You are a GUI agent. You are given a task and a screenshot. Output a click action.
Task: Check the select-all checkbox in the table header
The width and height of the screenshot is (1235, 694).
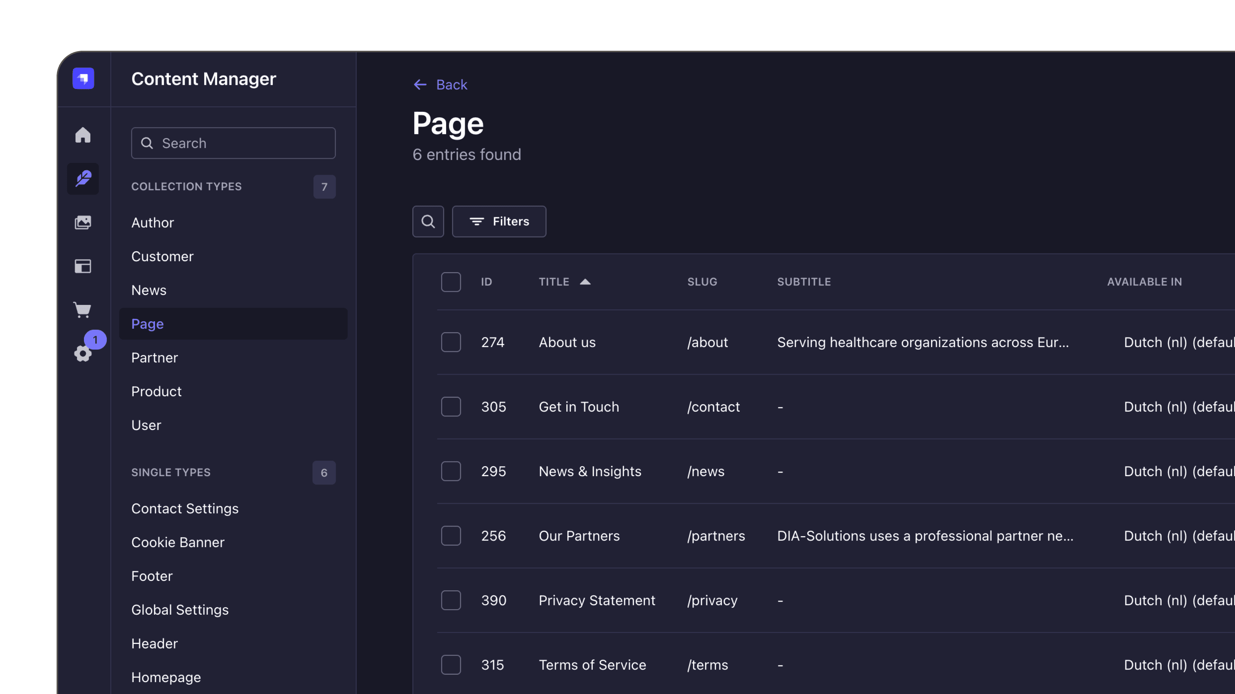(451, 282)
